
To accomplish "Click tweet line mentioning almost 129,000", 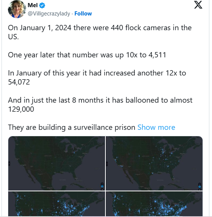I will click(100, 105).
